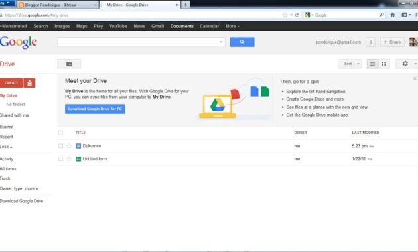Tick the select-all checkbox in header
Image resolution: width=418 pixels, height=252 pixels.
(x=61, y=133)
